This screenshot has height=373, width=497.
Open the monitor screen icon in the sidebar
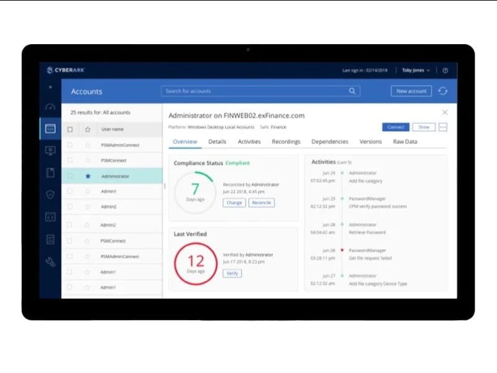click(x=50, y=150)
